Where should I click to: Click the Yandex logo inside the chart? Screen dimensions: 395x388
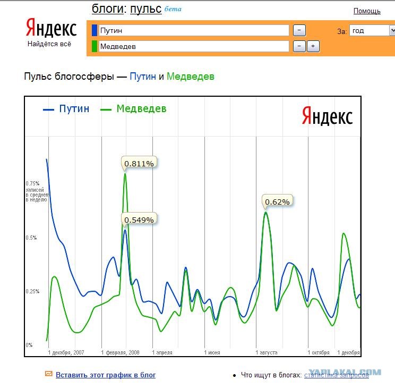pos(327,116)
